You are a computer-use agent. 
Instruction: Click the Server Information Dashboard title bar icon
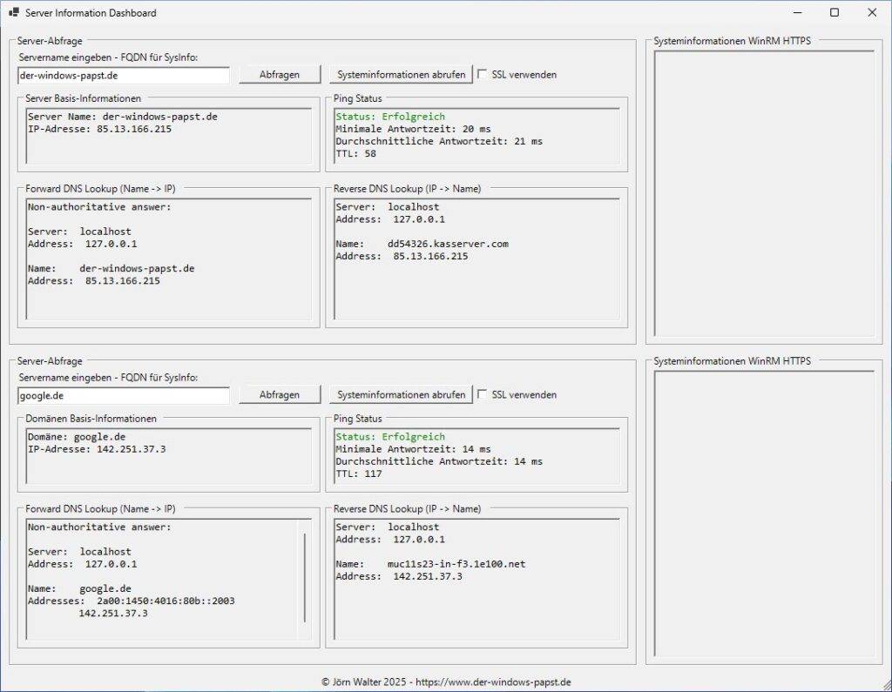coord(12,12)
